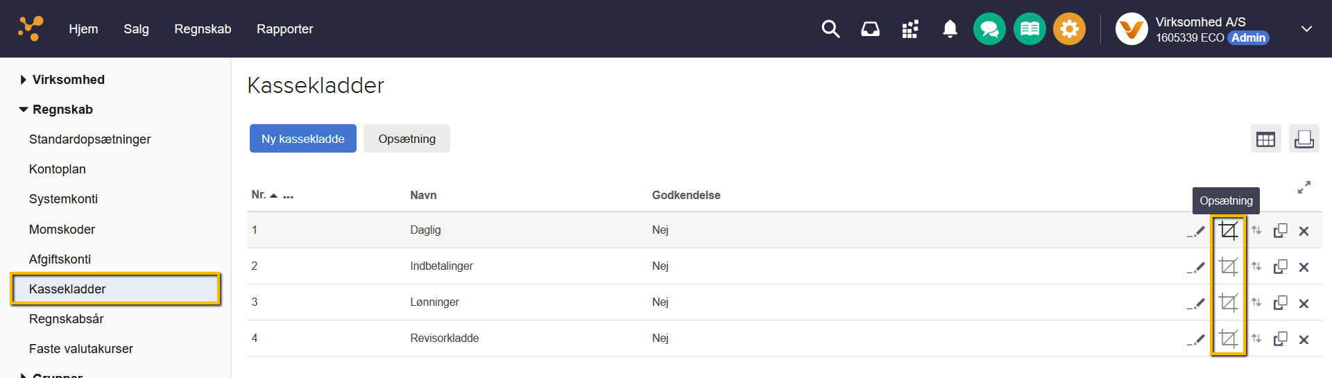
Task: Copy the Lønninger journal
Action: [1280, 303]
